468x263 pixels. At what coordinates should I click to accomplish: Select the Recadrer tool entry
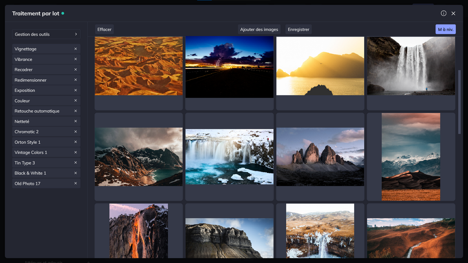pos(46,69)
